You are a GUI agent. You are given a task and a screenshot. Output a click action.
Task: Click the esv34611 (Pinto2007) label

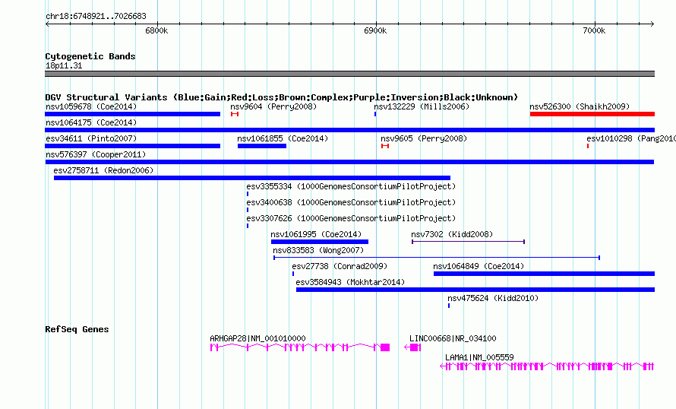91,138
